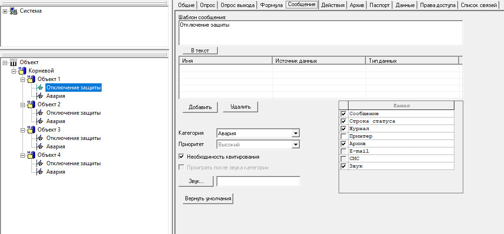
Task: Open the Список связей tab
Action: pos(479,5)
